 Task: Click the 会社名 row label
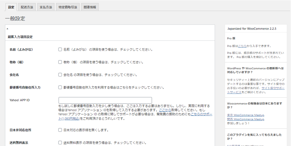(14, 75)
